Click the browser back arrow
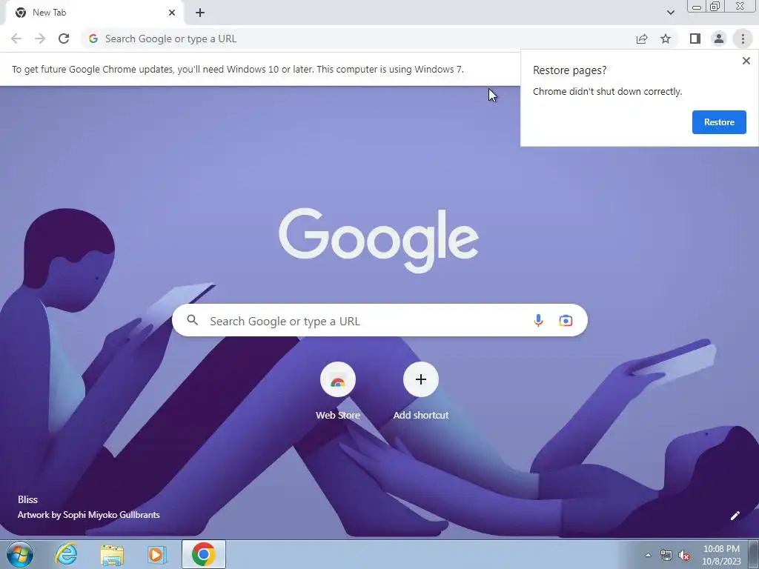 (x=16, y=39)
